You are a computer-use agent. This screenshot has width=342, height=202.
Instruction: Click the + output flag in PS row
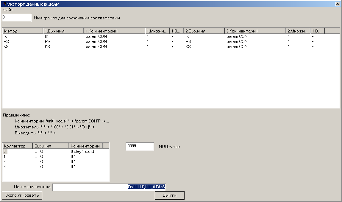(x=173, y=41)
